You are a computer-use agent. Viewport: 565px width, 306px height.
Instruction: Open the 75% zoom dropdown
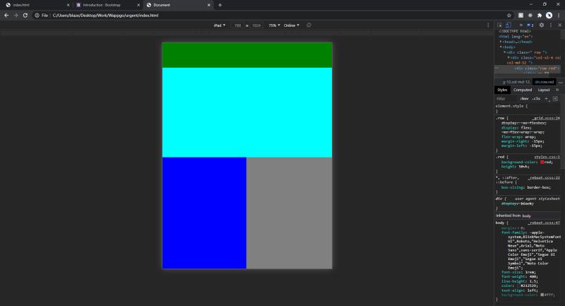tap(274, 25)
